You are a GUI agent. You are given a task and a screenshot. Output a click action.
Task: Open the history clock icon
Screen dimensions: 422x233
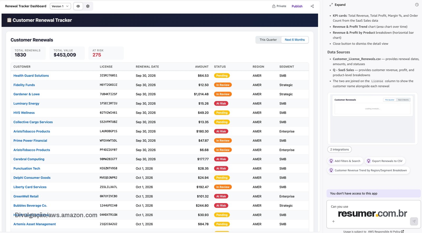click(x=417, y=4)
